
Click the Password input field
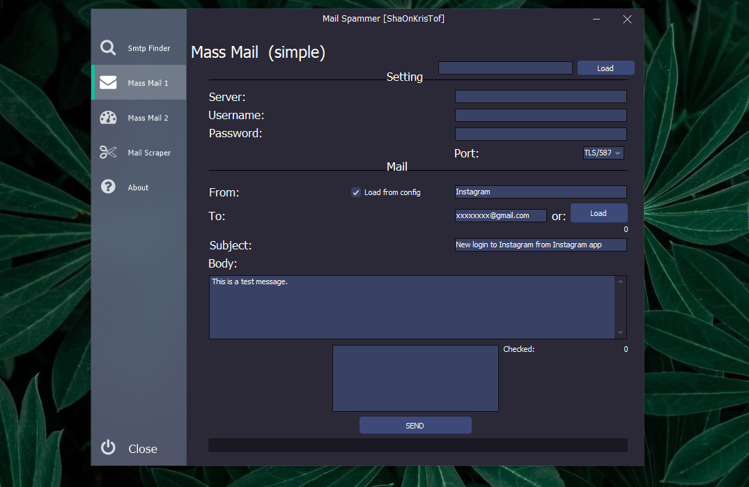(541, 134)
